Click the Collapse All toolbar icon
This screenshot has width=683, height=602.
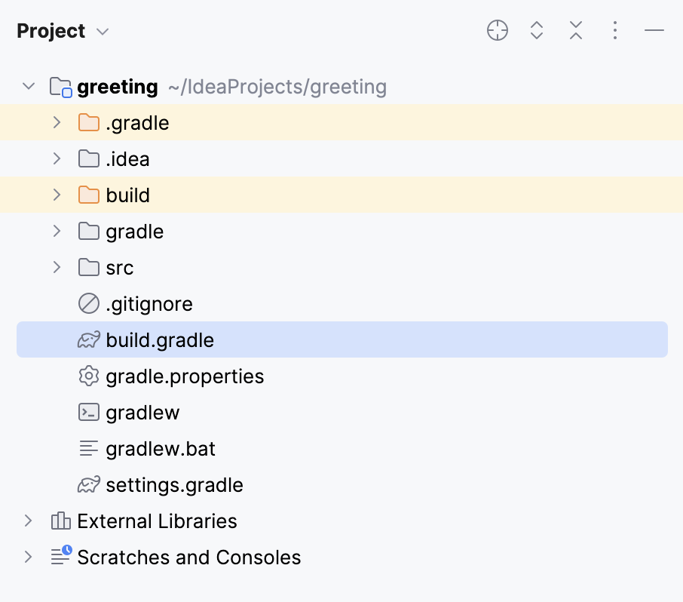tap(575, 30)
